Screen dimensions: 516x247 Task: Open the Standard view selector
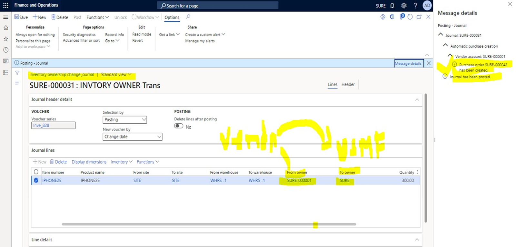pyautogui.click(x=116, y=74)
